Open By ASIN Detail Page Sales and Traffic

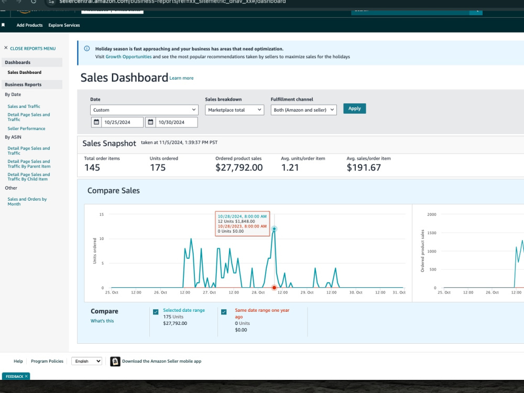point(29,151)
